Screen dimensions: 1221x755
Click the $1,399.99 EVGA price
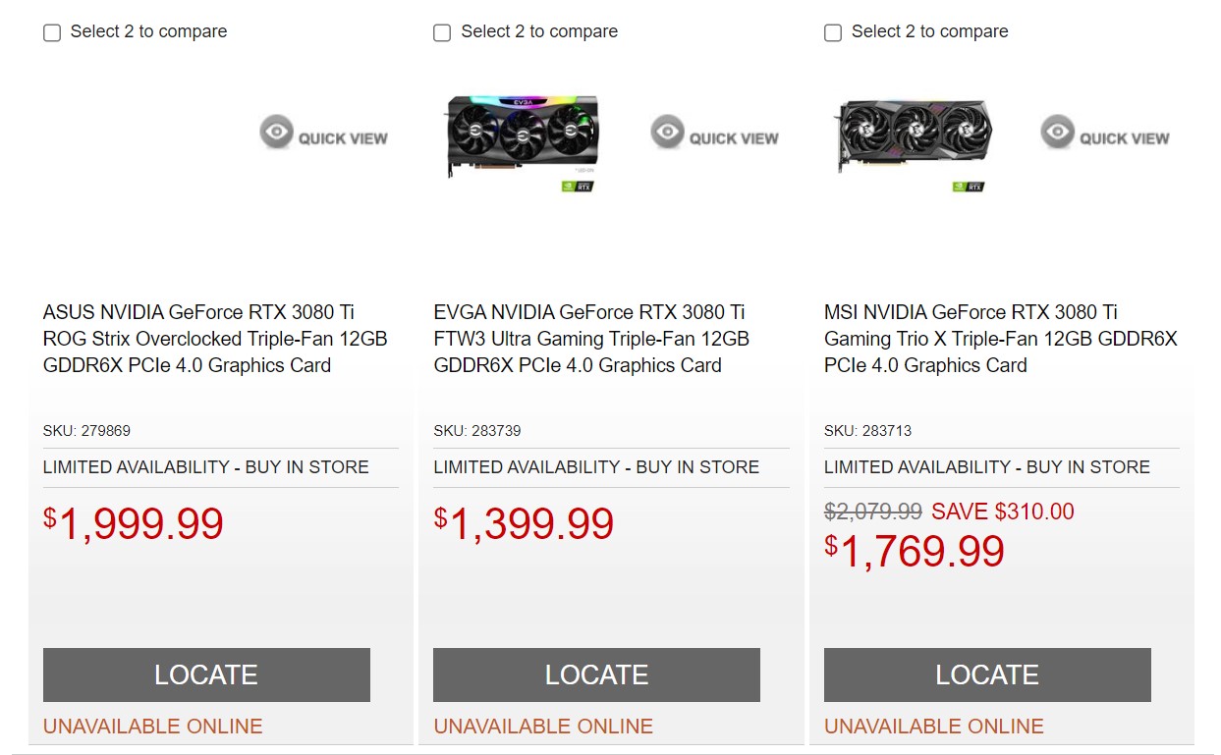525,524
